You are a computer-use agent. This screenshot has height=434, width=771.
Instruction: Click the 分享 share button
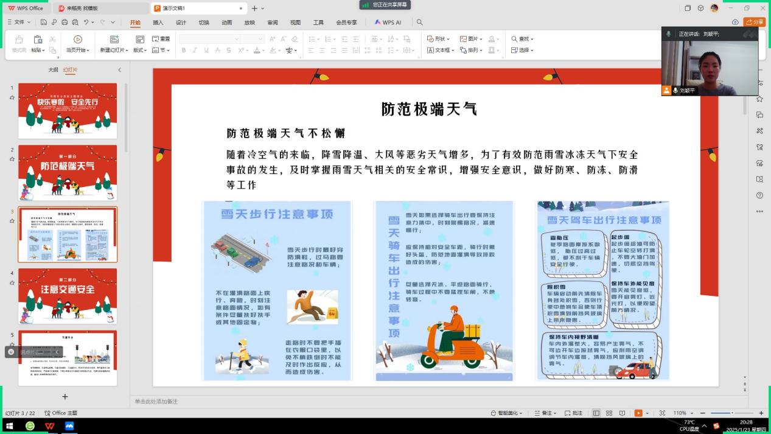point(755,22)
